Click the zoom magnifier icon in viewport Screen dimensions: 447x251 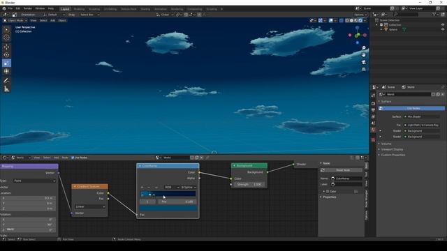point(363,48)
